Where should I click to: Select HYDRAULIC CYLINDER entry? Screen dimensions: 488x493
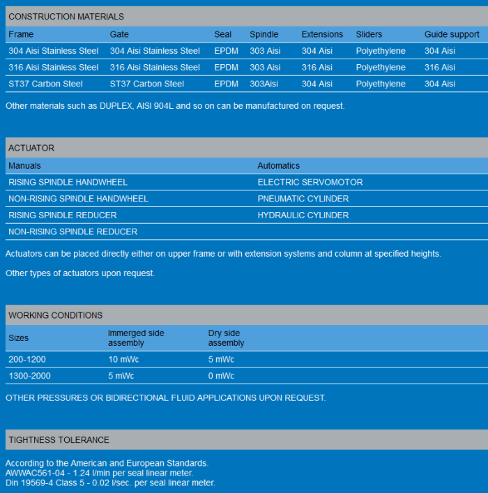point(303,215)
